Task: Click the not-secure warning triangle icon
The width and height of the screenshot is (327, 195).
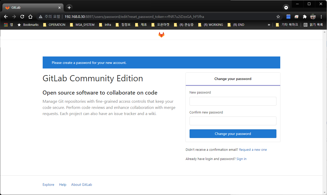Action: pos(41,17)
